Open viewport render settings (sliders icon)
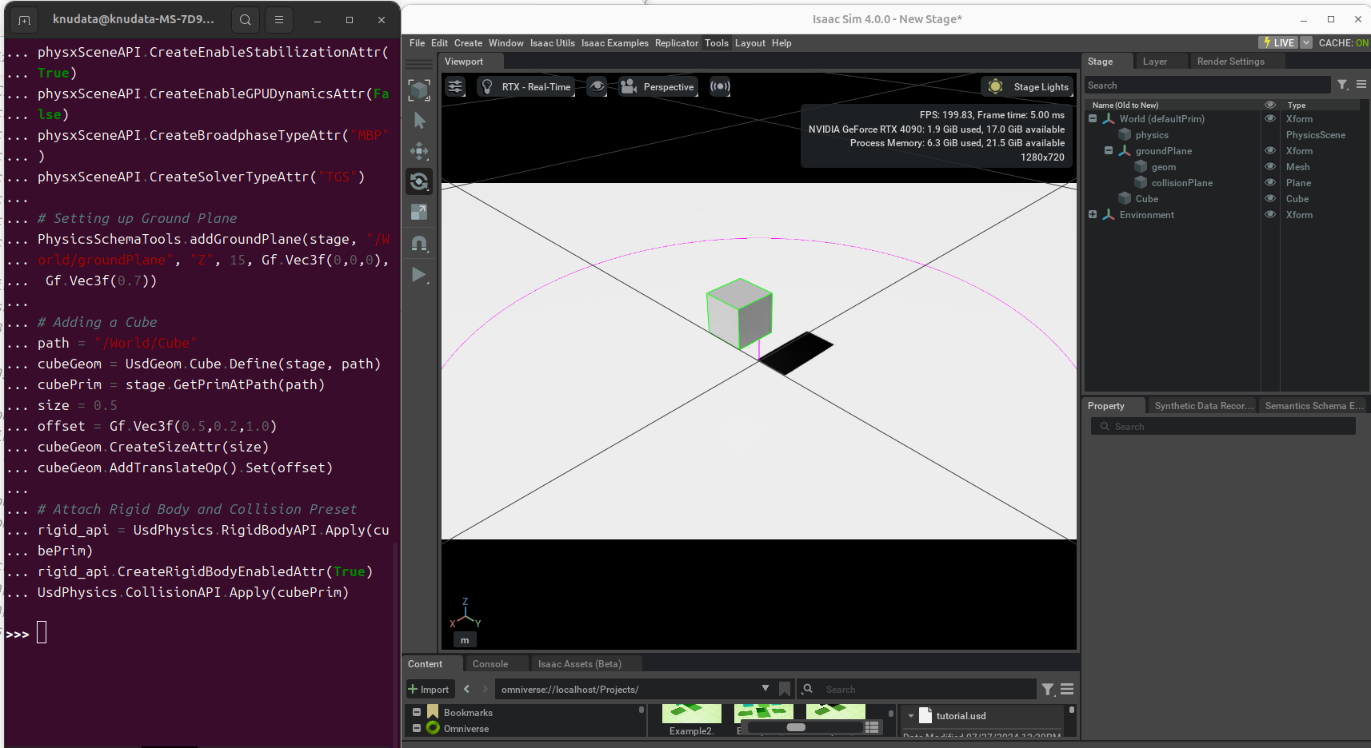1371x748 pixels. (x=455, y=86)
